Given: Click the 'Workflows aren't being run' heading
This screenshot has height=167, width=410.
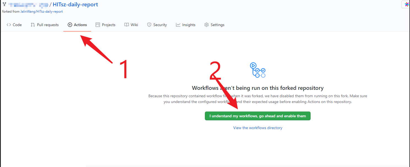Looking at the screenshot, I should (x=258, y=88).
